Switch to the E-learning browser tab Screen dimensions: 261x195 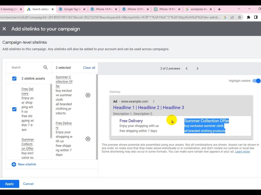(9, 9)
